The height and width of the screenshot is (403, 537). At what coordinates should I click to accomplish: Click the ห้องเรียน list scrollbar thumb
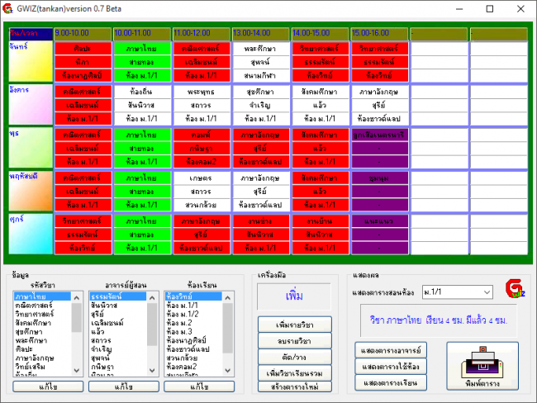pos(228,328)
